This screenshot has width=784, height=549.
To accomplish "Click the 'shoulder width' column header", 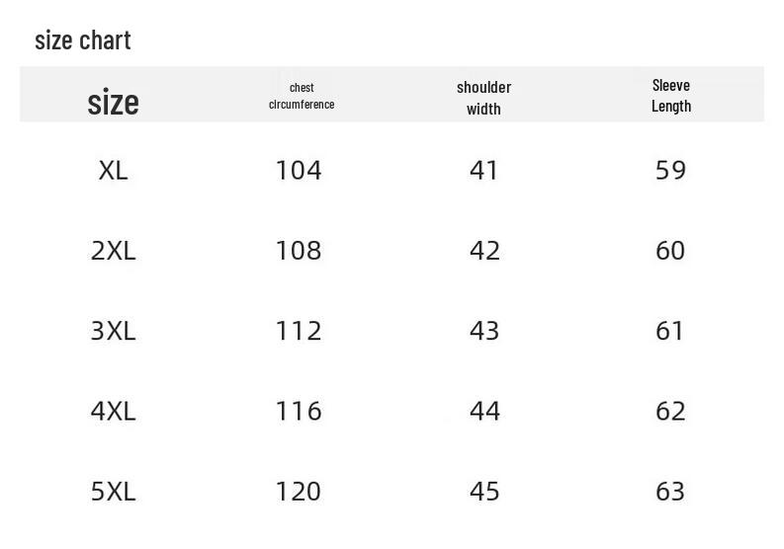I will tap(483, 98).
